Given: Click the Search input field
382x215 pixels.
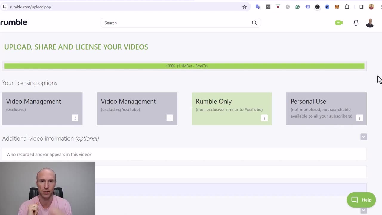Looking at the screenshot, I should pos(181,23).
